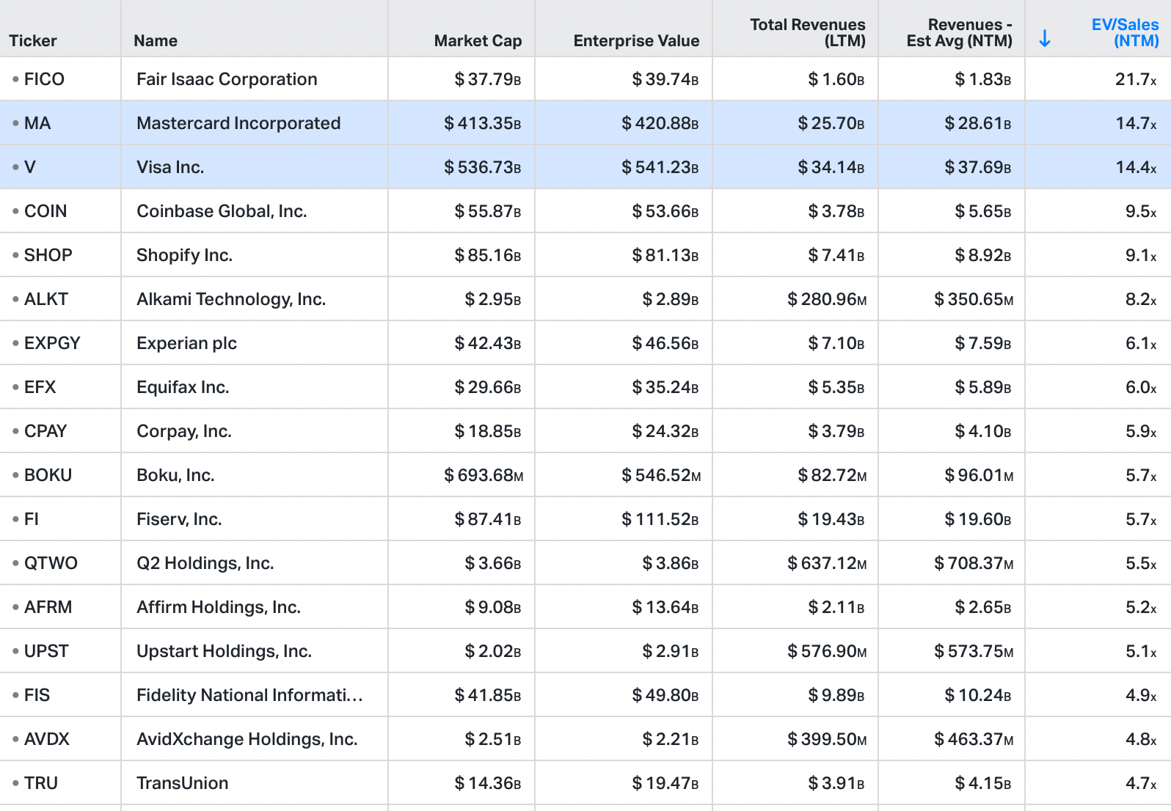
Task: Open the Visa Inc. company name
Action: [170, 167]
